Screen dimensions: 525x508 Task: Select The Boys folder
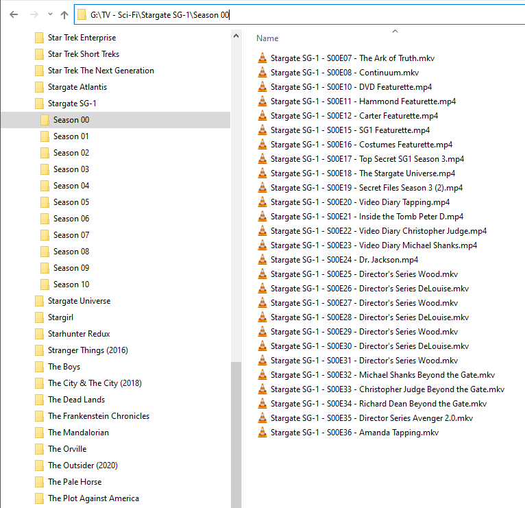tap(64, 366)
